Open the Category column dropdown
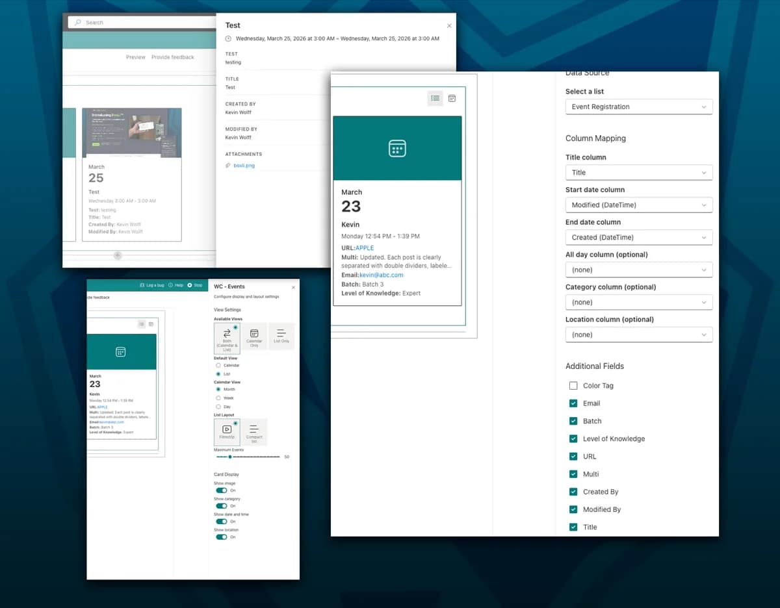The height and width of the screenshot is (608, 780). pyautogui.click(x=639, y=303)
